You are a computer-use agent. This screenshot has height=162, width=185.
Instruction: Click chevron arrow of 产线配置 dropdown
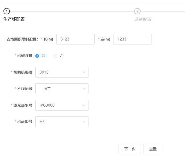coord(84,89)
